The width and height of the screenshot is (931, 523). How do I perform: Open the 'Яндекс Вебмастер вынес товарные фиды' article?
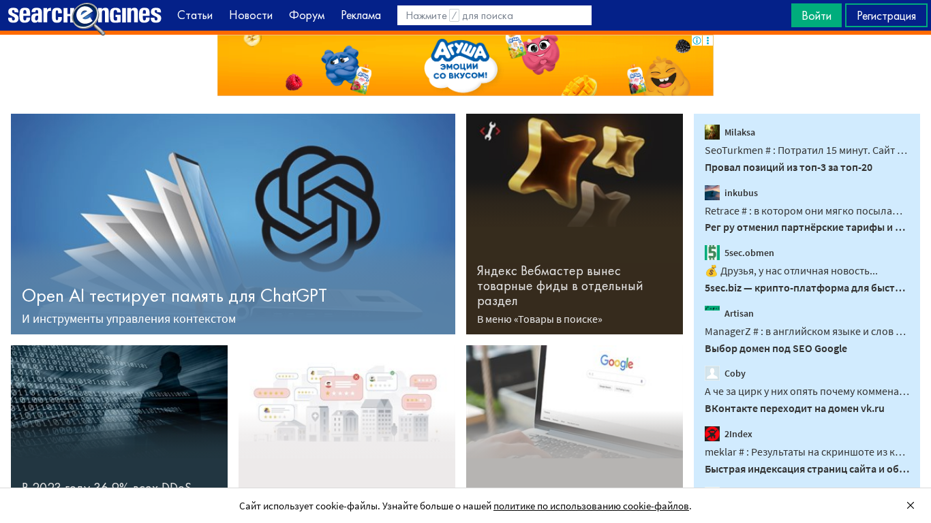coord(560,285)
